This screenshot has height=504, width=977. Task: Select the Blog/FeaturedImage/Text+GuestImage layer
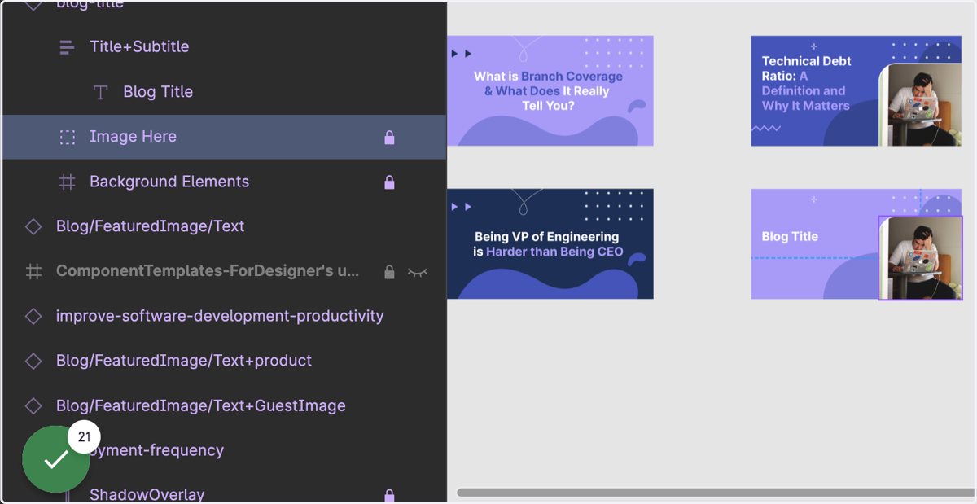coord(201,405)
